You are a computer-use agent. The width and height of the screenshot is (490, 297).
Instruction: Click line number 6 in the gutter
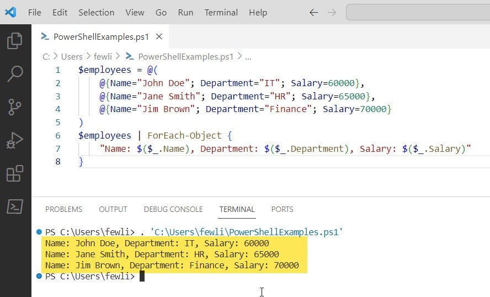(58, 135)
